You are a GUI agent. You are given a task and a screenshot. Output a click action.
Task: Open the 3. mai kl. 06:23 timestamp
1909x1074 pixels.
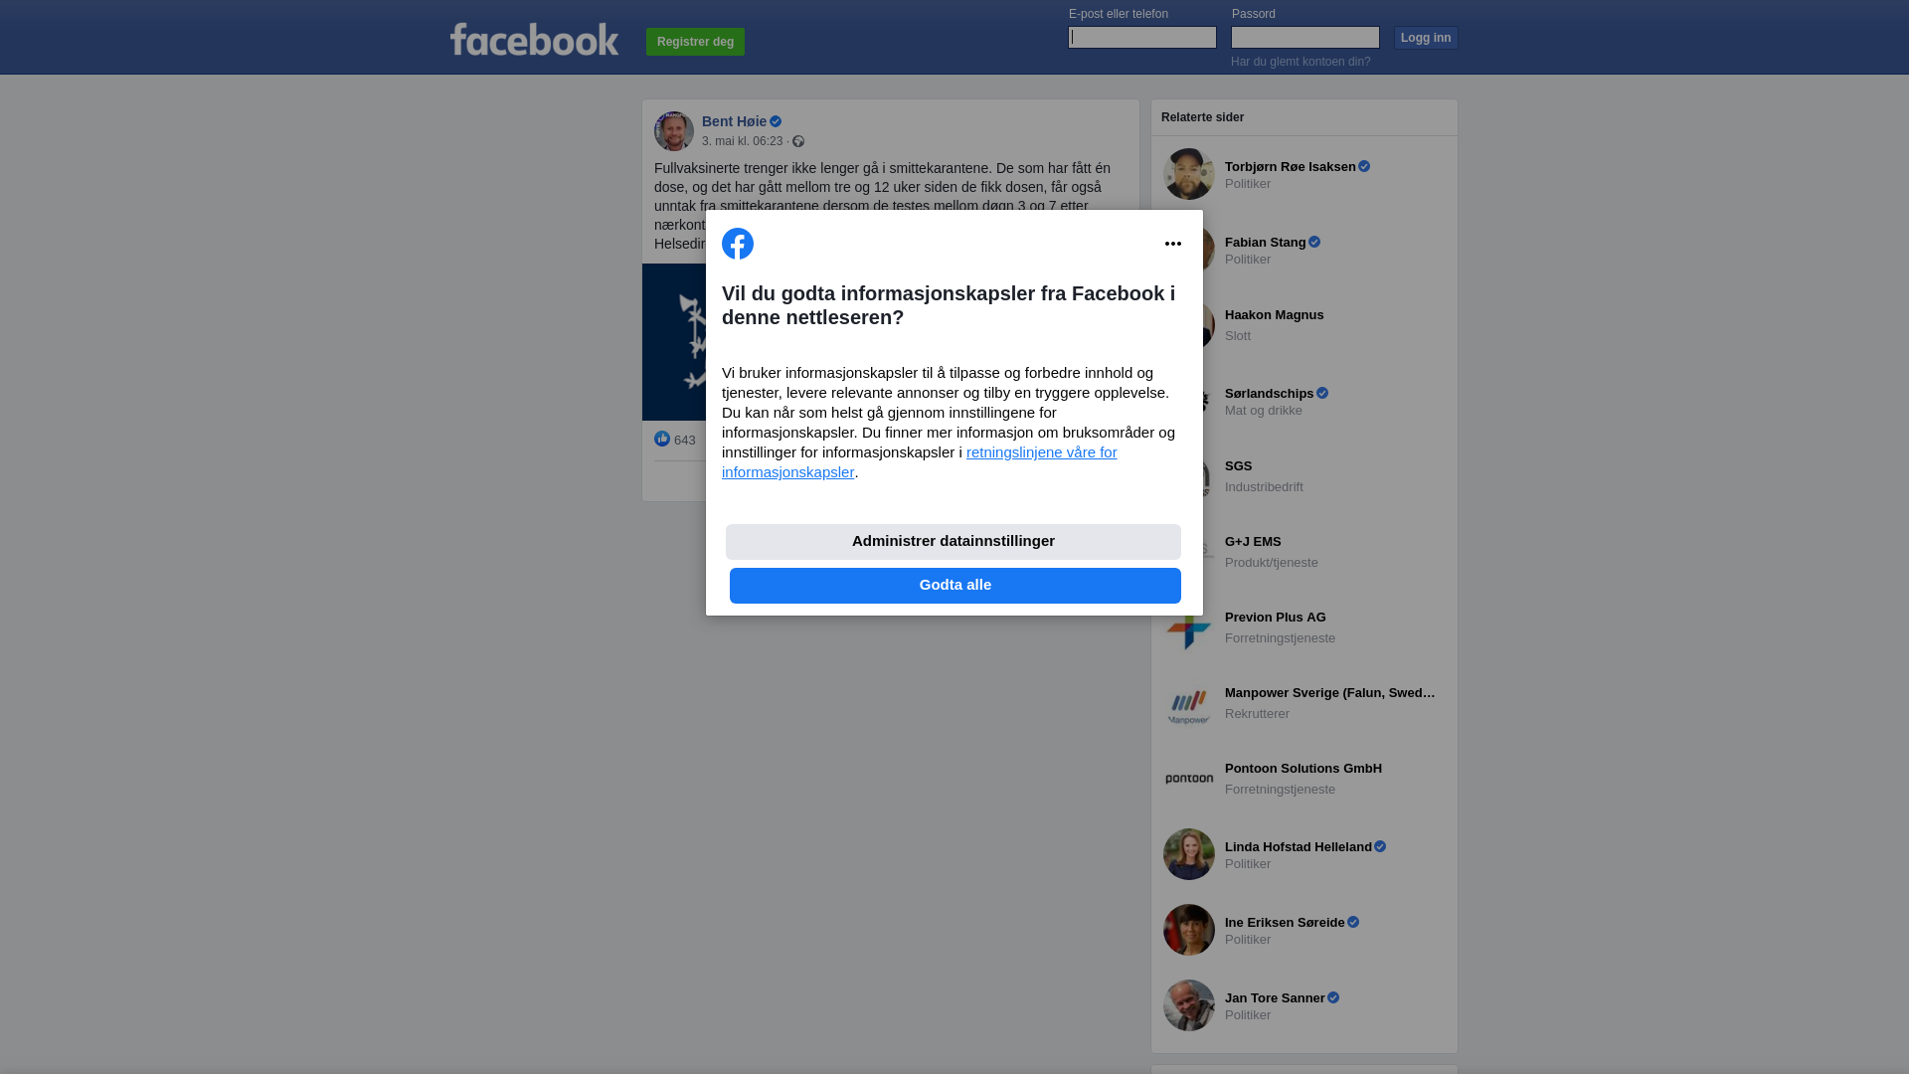742,141
